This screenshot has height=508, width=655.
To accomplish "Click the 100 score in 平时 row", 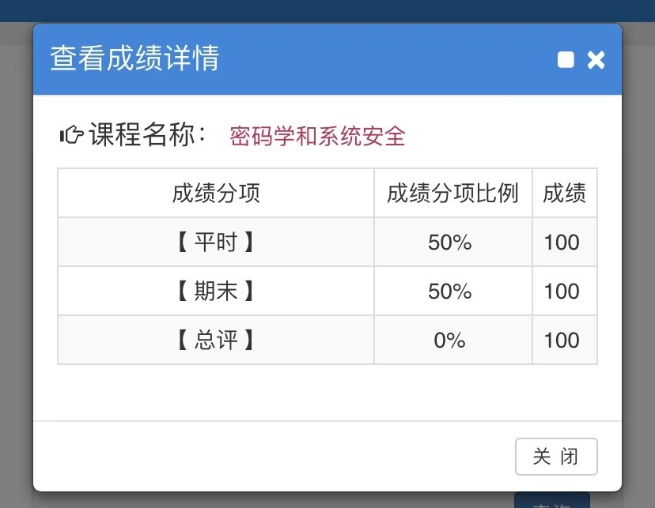I will pos(562,243).
